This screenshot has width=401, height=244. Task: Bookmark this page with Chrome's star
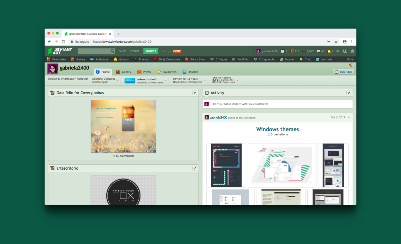click(336, 42)
